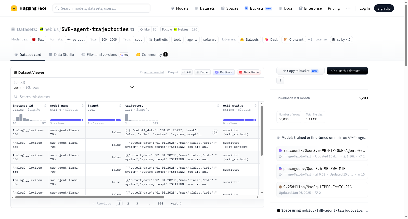
Task: Go to page 2 of the dataset
Action: 128,203
